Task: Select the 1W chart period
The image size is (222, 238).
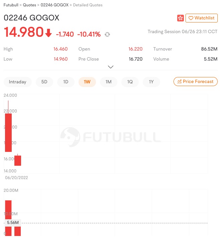Action: point(87,82)
